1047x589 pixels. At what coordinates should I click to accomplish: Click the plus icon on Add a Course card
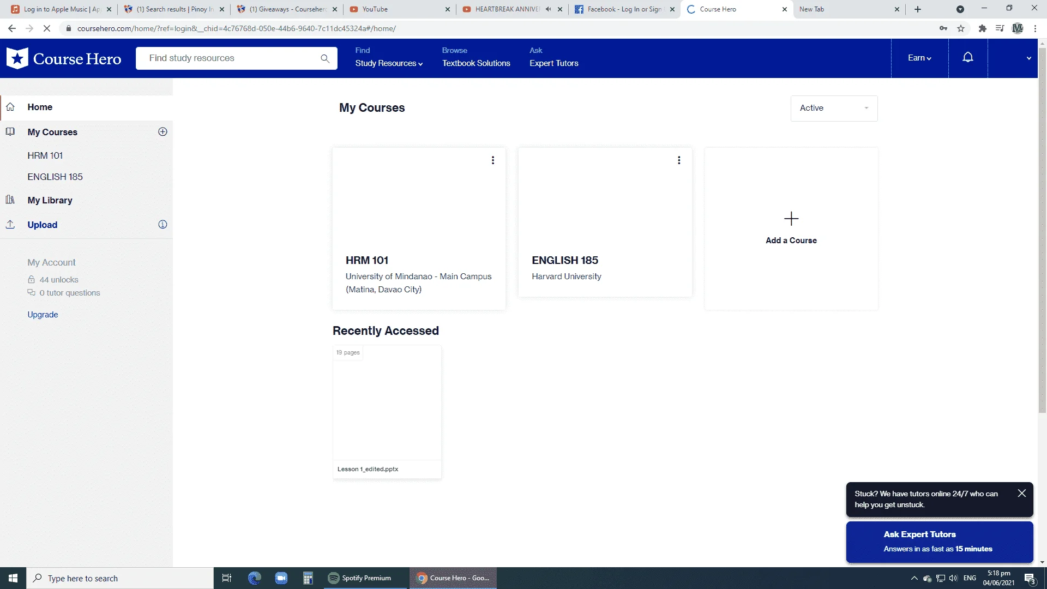coord(791,219)
